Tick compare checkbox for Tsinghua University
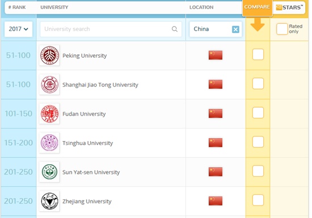Viewport: 312px width, 218px height. [x=258, y=142]
